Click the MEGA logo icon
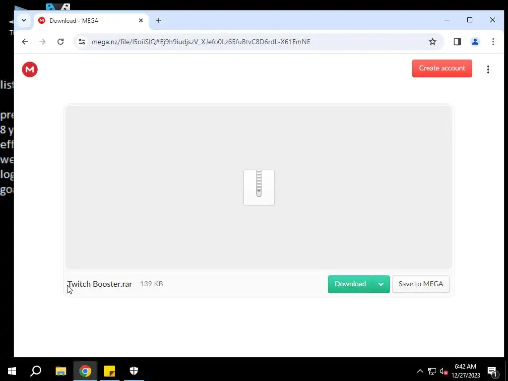Viewport: 508px width, 381px height. pyautogui.click(x=30, y=69)
